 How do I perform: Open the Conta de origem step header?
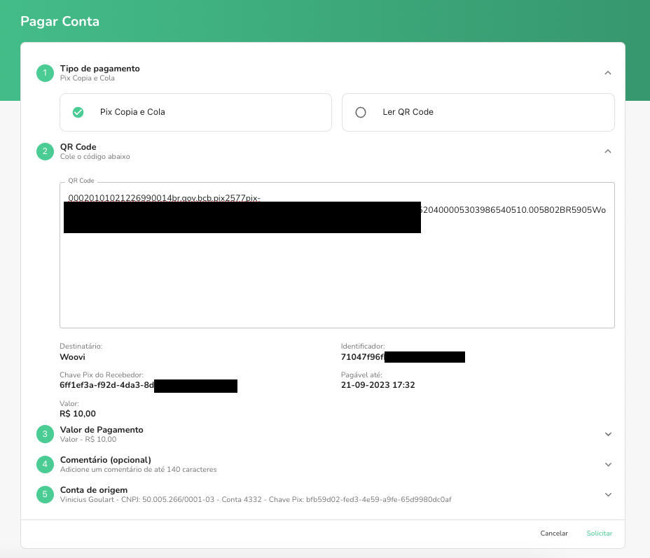pyautogui.click(x=94, y=490)
